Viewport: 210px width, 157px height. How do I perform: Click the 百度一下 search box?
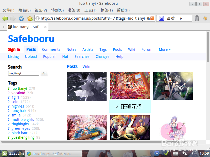174,18
